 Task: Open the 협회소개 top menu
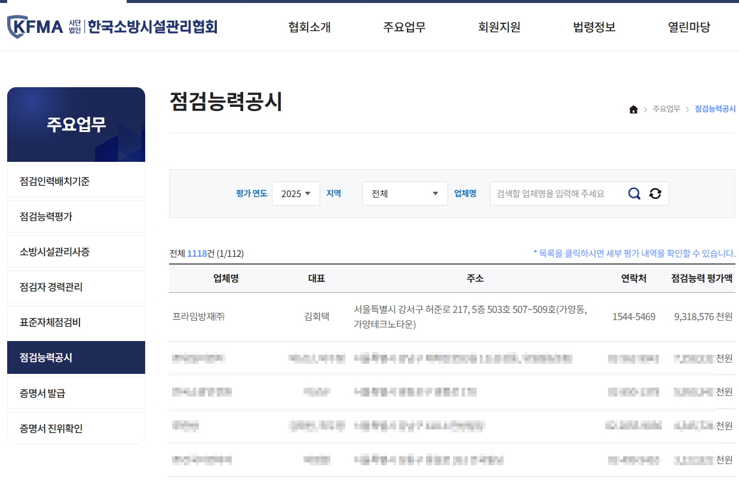(x=309, y=27)
